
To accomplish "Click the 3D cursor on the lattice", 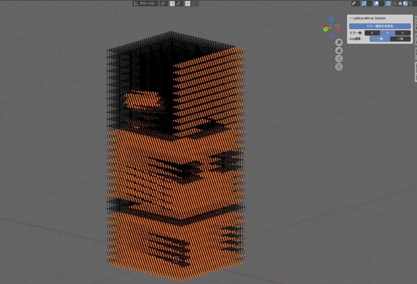I will [x=176, y=259].
